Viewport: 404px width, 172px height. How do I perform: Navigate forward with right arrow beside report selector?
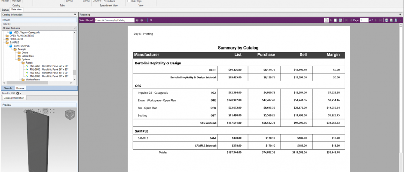click(x=142, y=20)
